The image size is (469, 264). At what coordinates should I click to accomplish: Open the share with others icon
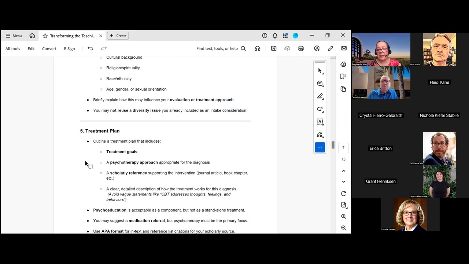[317, 48]
